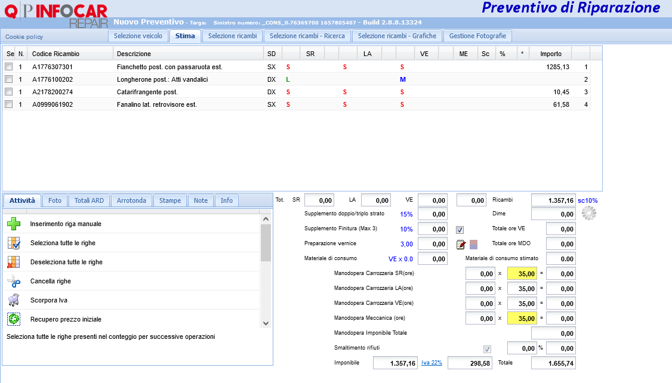
Task: Click the VE x 0.0 consumo link
Action: [400, 259]
